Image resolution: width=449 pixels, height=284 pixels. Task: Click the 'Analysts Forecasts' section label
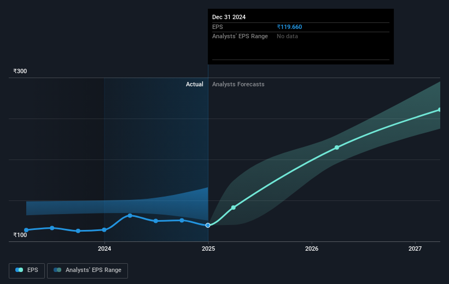point(238,84)
